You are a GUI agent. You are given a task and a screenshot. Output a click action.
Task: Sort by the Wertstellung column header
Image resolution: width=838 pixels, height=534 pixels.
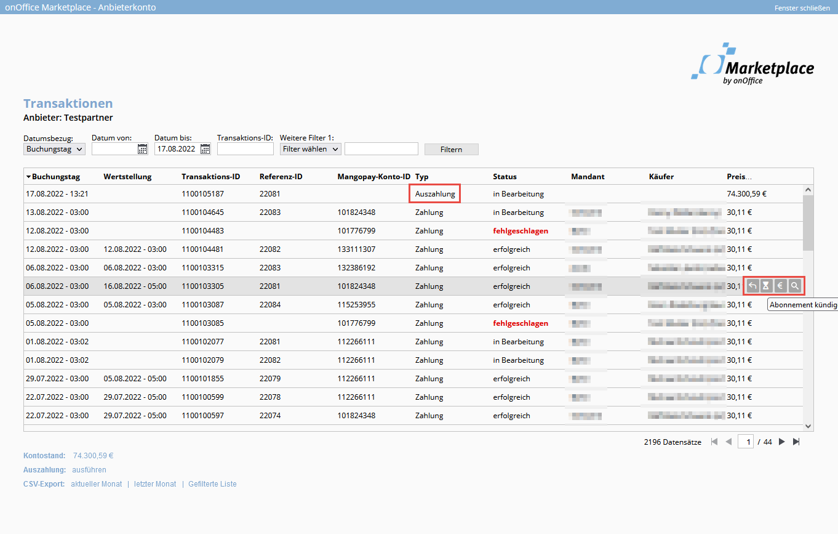[x=127, y=177]
